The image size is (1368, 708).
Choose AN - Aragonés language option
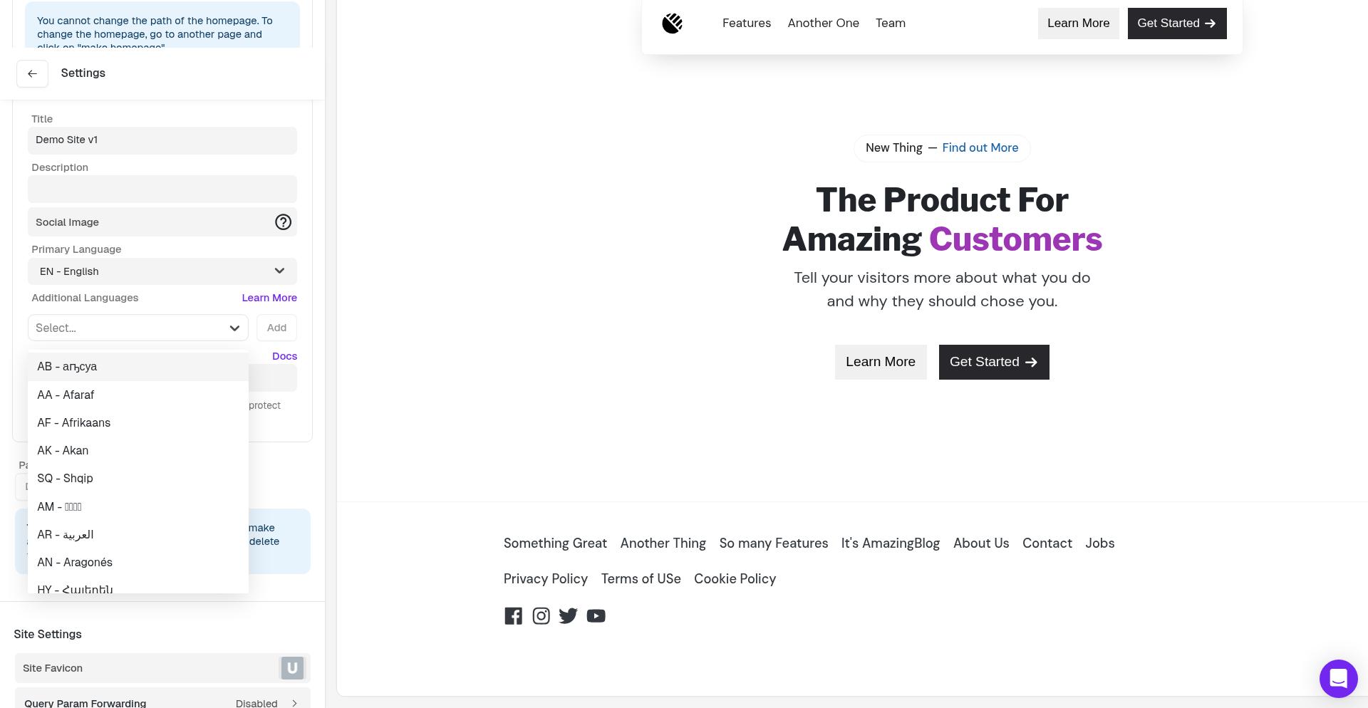[x=75, y=563]
